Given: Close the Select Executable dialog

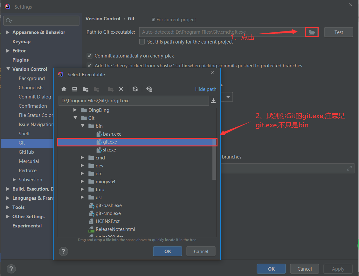Looking at the screenshot, I should pos(213,72).
